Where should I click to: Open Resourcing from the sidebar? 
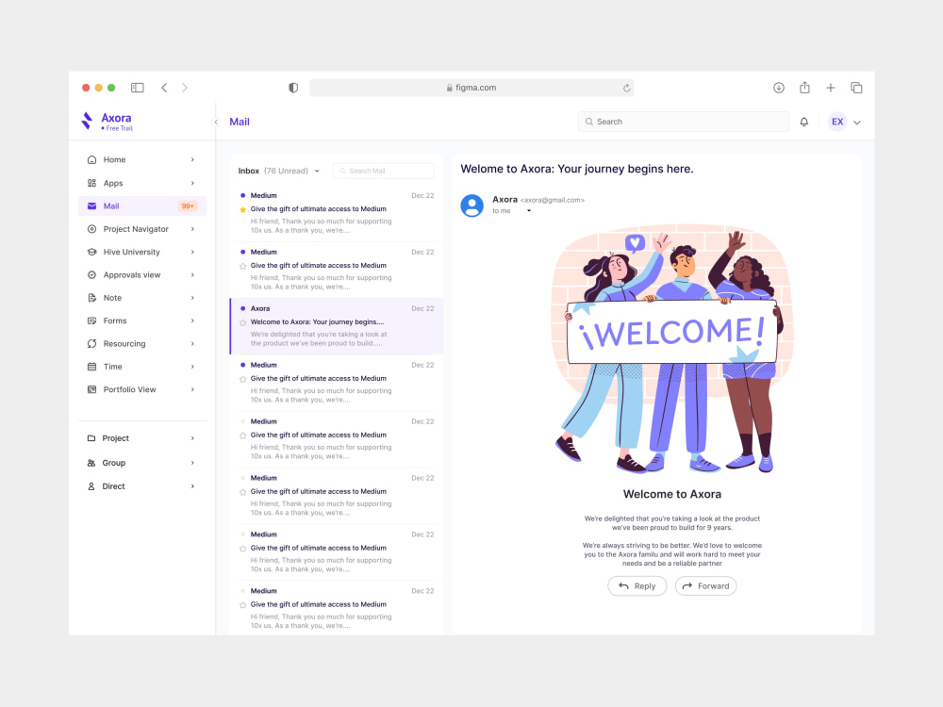coord(142,344)
